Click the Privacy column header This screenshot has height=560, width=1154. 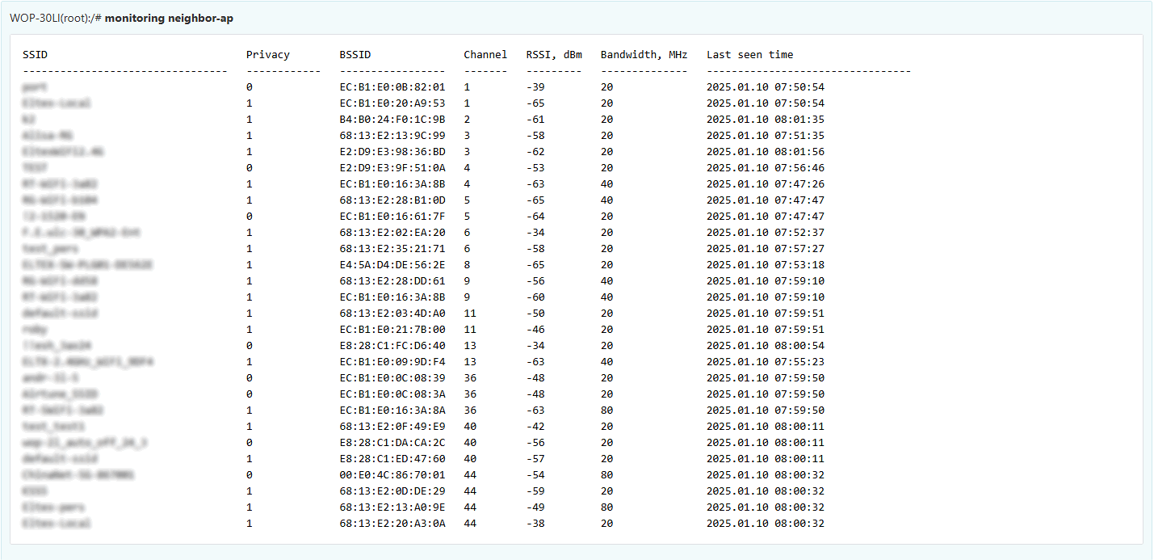point(268,55)
